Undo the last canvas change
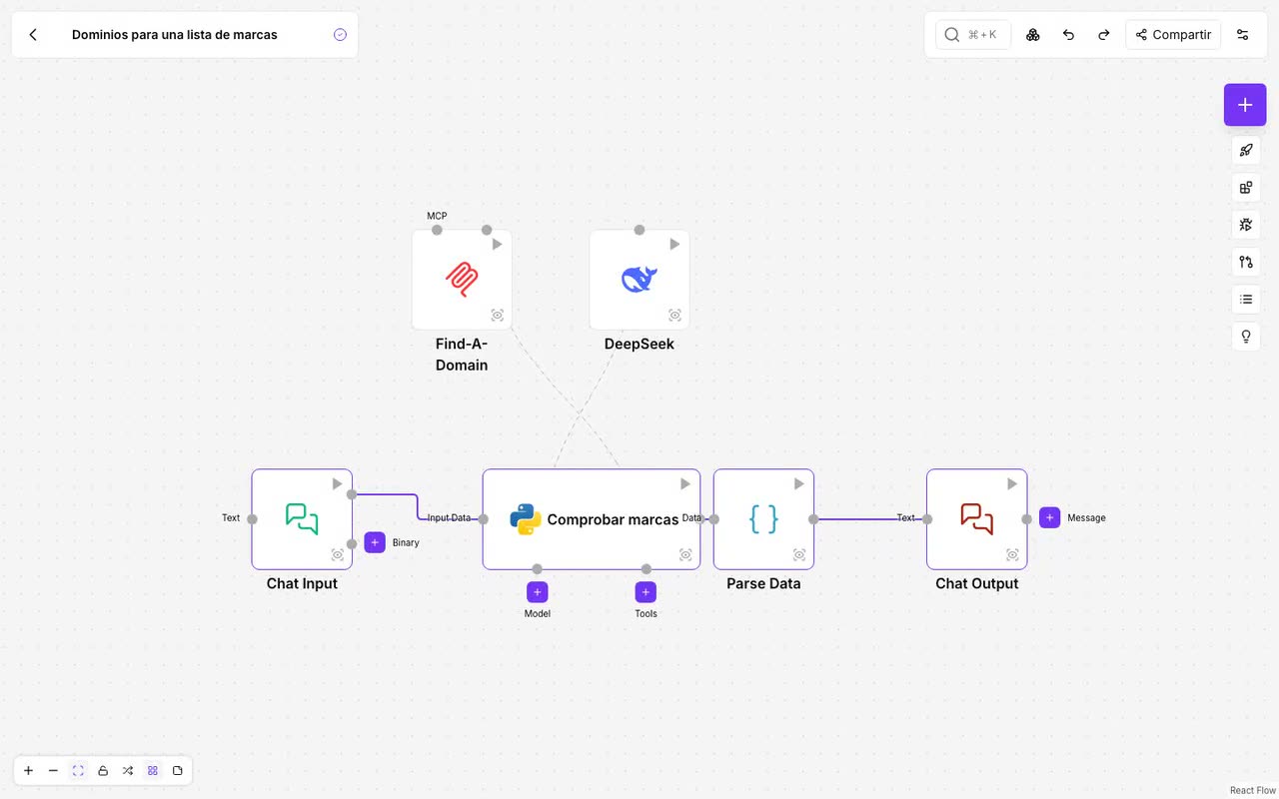The width and height of the screenshot is (1279, 799). point(1068,35)
